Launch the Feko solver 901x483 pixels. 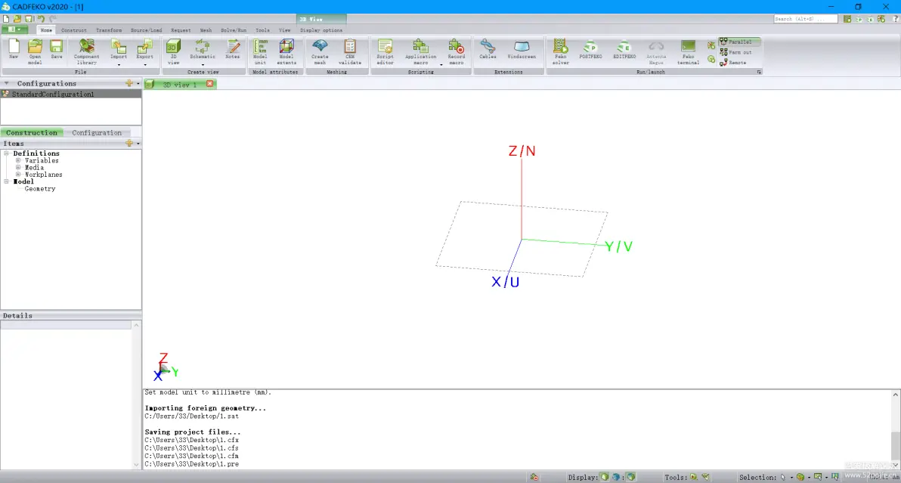point(560,51)
